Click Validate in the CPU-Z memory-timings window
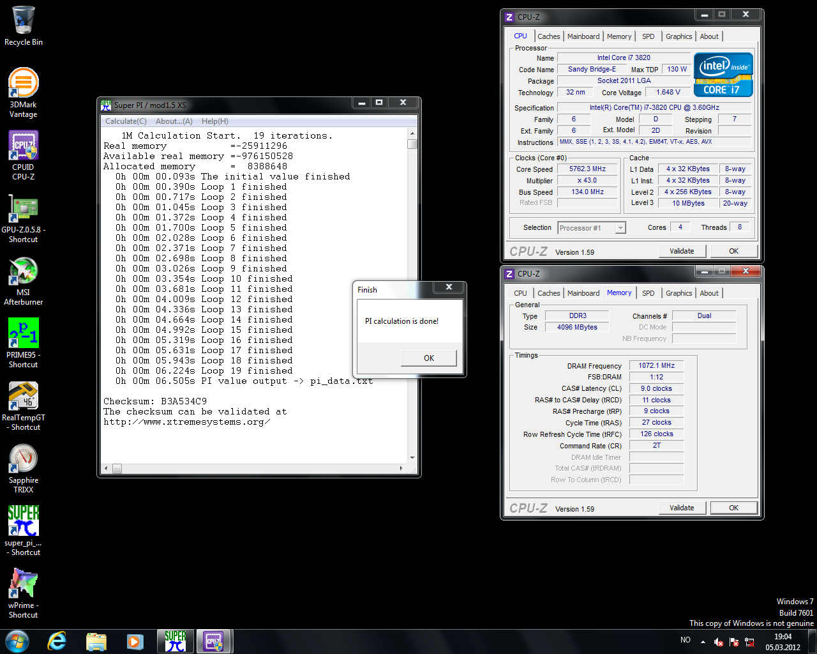This screenshot has height=654, width=817. pos(682,508)
